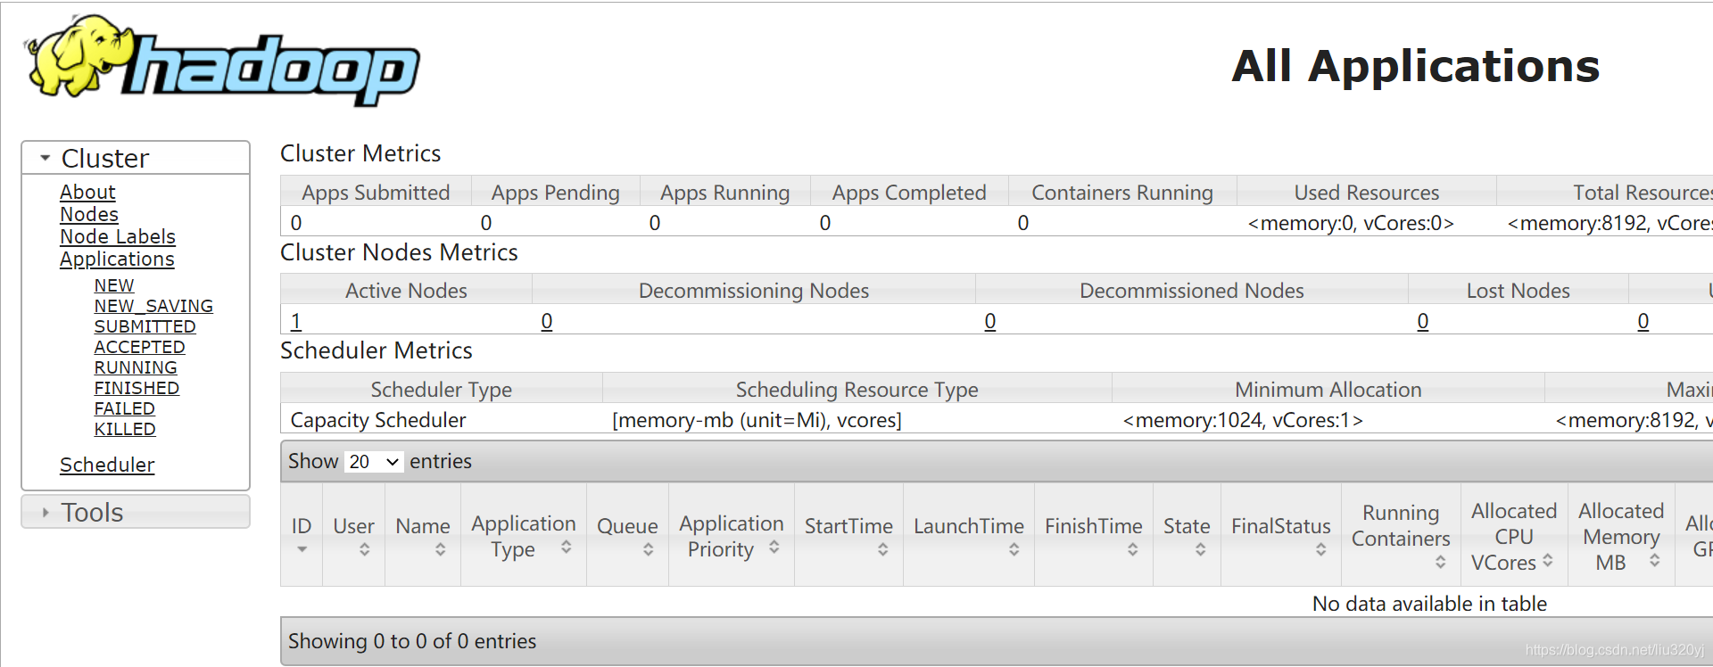Sort table by User column

click(353, 534)
